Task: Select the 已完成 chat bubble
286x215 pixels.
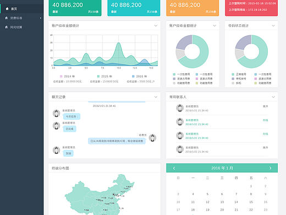Action: click(x=69, y=129)
